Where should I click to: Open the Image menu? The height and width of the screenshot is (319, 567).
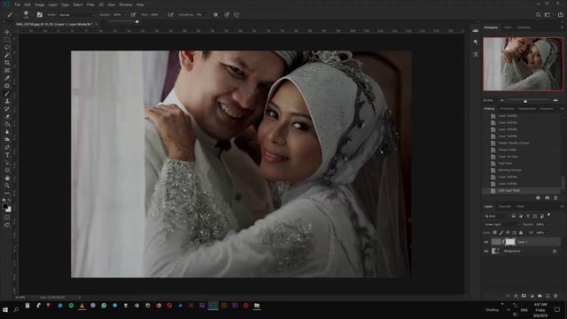[x=39, y=4]
